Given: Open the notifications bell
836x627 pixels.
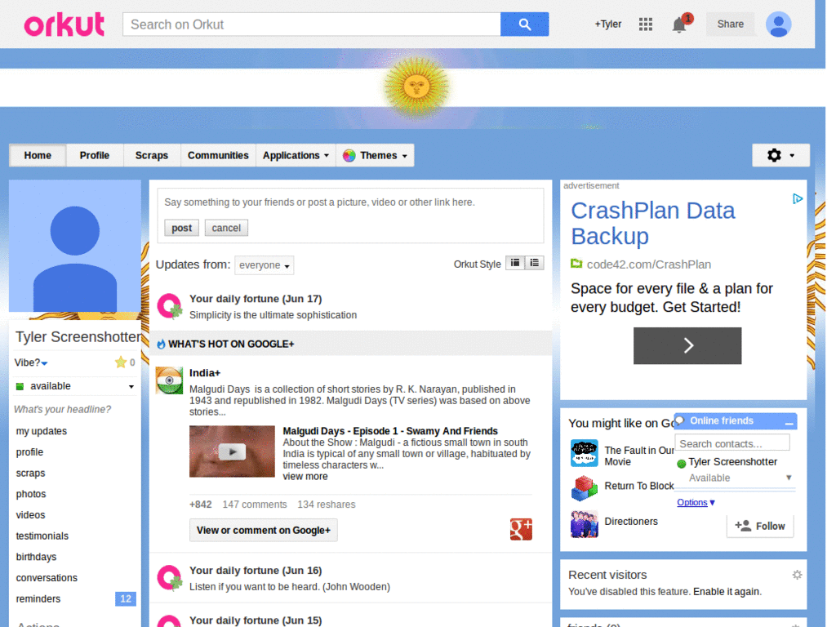Looking at the screenshot, I should 681,24.
